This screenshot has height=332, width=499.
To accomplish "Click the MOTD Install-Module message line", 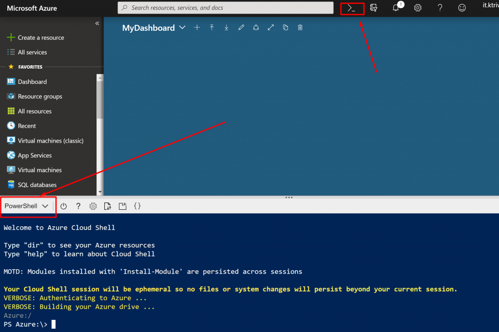I will [x=153, y=272].
